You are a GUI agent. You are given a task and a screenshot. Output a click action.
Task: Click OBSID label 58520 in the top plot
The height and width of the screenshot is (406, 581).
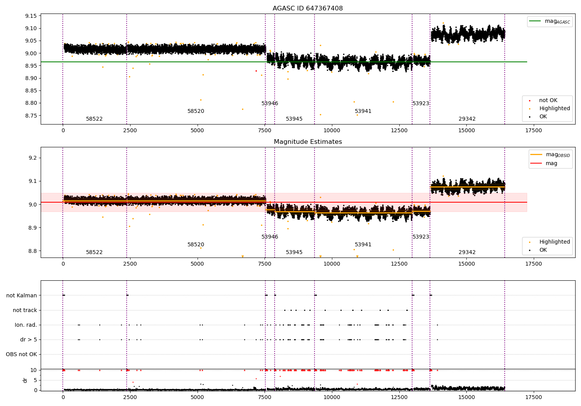click(196, 111)
